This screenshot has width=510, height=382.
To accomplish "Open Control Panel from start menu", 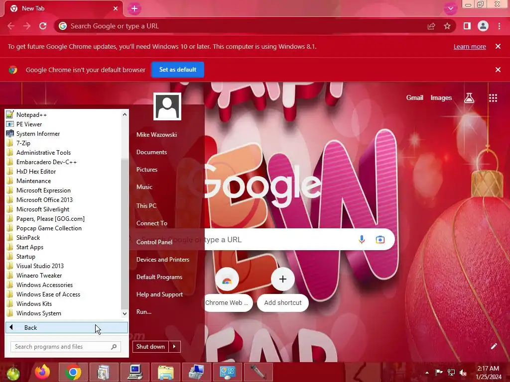I will point(154,242).
